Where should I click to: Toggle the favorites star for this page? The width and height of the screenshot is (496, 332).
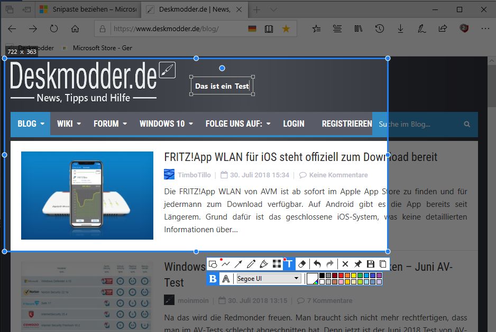286,29
